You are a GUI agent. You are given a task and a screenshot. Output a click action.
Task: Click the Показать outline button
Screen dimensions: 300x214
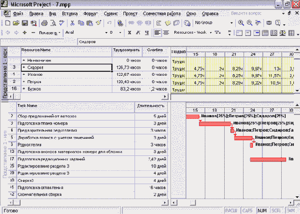50,33
